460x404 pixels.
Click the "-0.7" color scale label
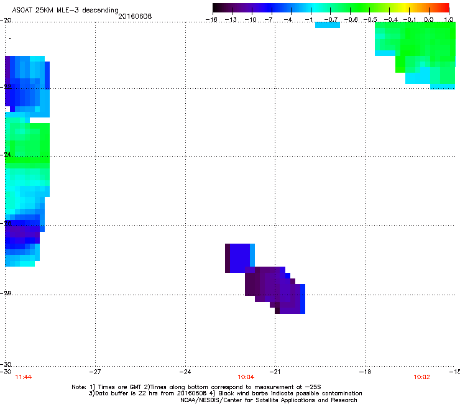pyautogui.click(x=331, y=20)
